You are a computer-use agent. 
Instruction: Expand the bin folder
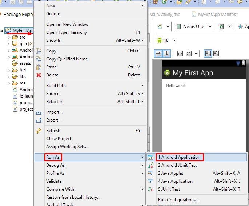pyautogui.click(x=9, y=70)
